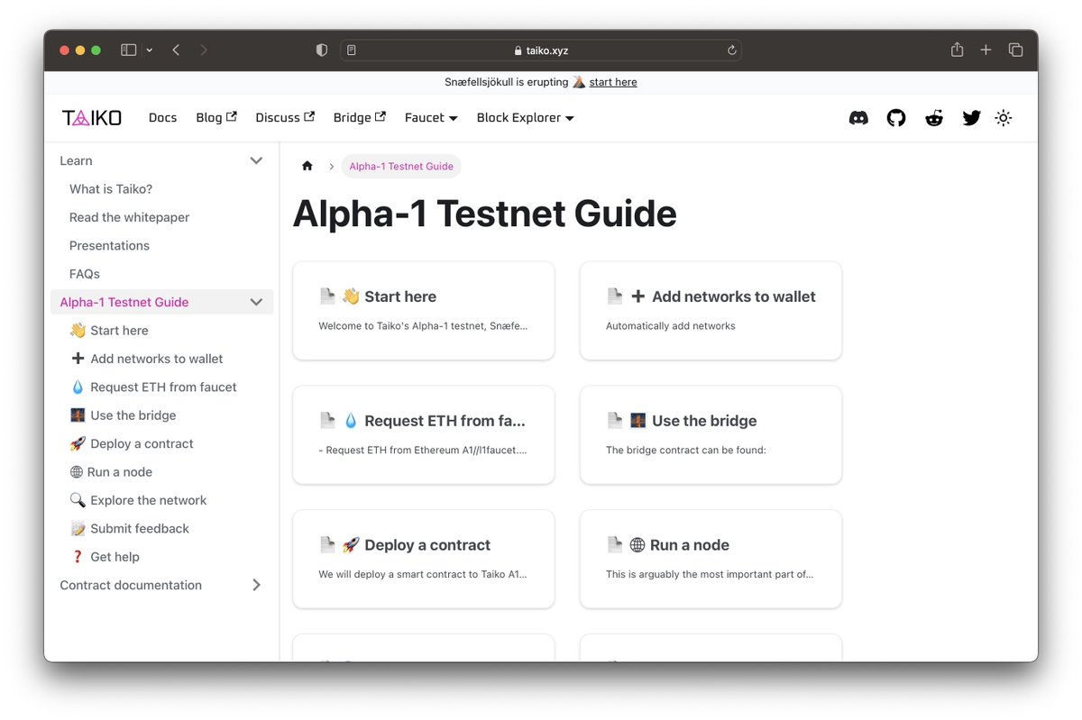This screenshot has height=720, width=1082.
Task: Click the 'start here' banner link
Action: [613, 82]
